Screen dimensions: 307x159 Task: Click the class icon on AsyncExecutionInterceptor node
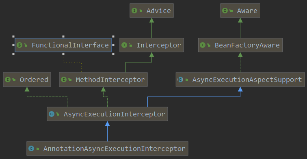pyautogui.click(x=52, y=114)
